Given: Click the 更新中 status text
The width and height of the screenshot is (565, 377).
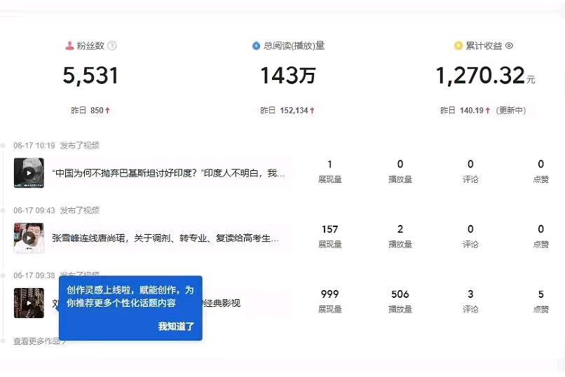Looking at the screenshot, I should click(511, 111).
